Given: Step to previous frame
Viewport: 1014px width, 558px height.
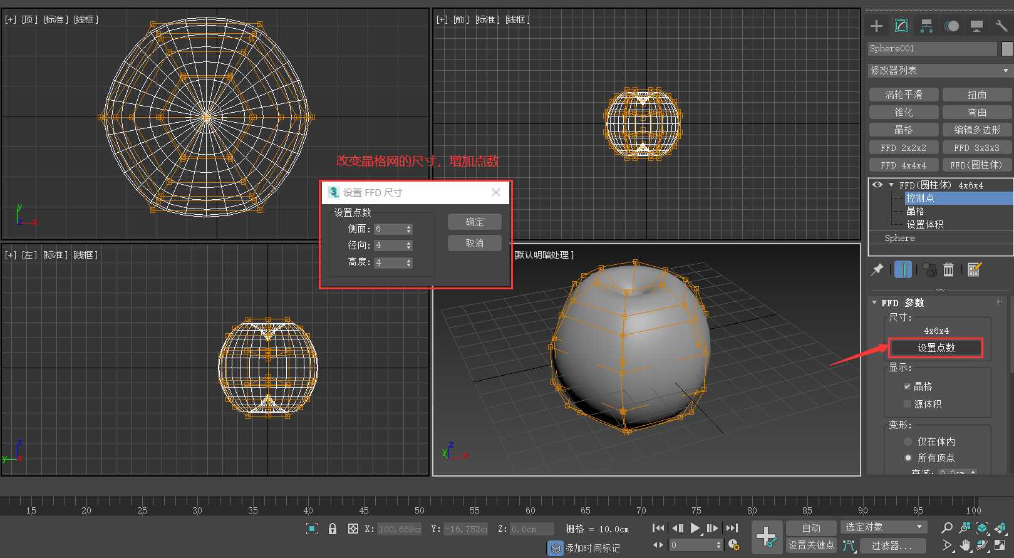Looking at the screenshot, I should (x=678, y=528).
